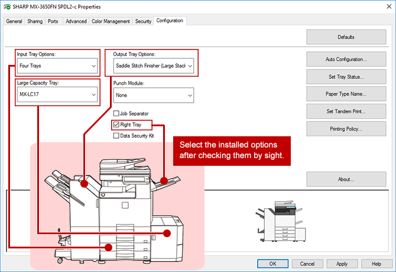396x272 pixels.
Task: Open Paper Type Name settings
Action: pos(346,94)
